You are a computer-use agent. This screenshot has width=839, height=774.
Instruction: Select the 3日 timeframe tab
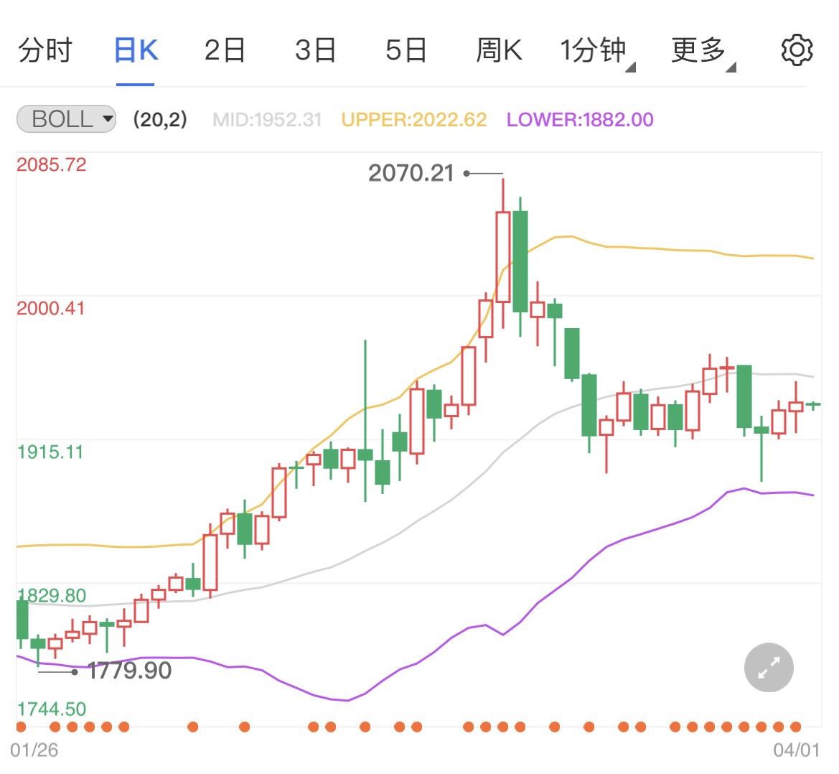click(x=316, y=50)
